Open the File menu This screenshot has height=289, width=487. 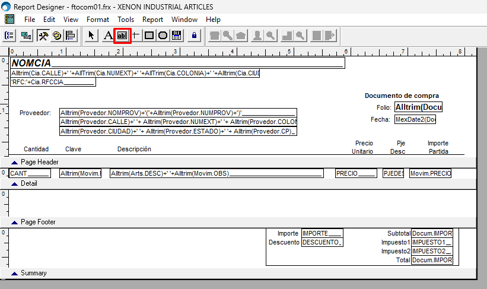coord(30,19)
